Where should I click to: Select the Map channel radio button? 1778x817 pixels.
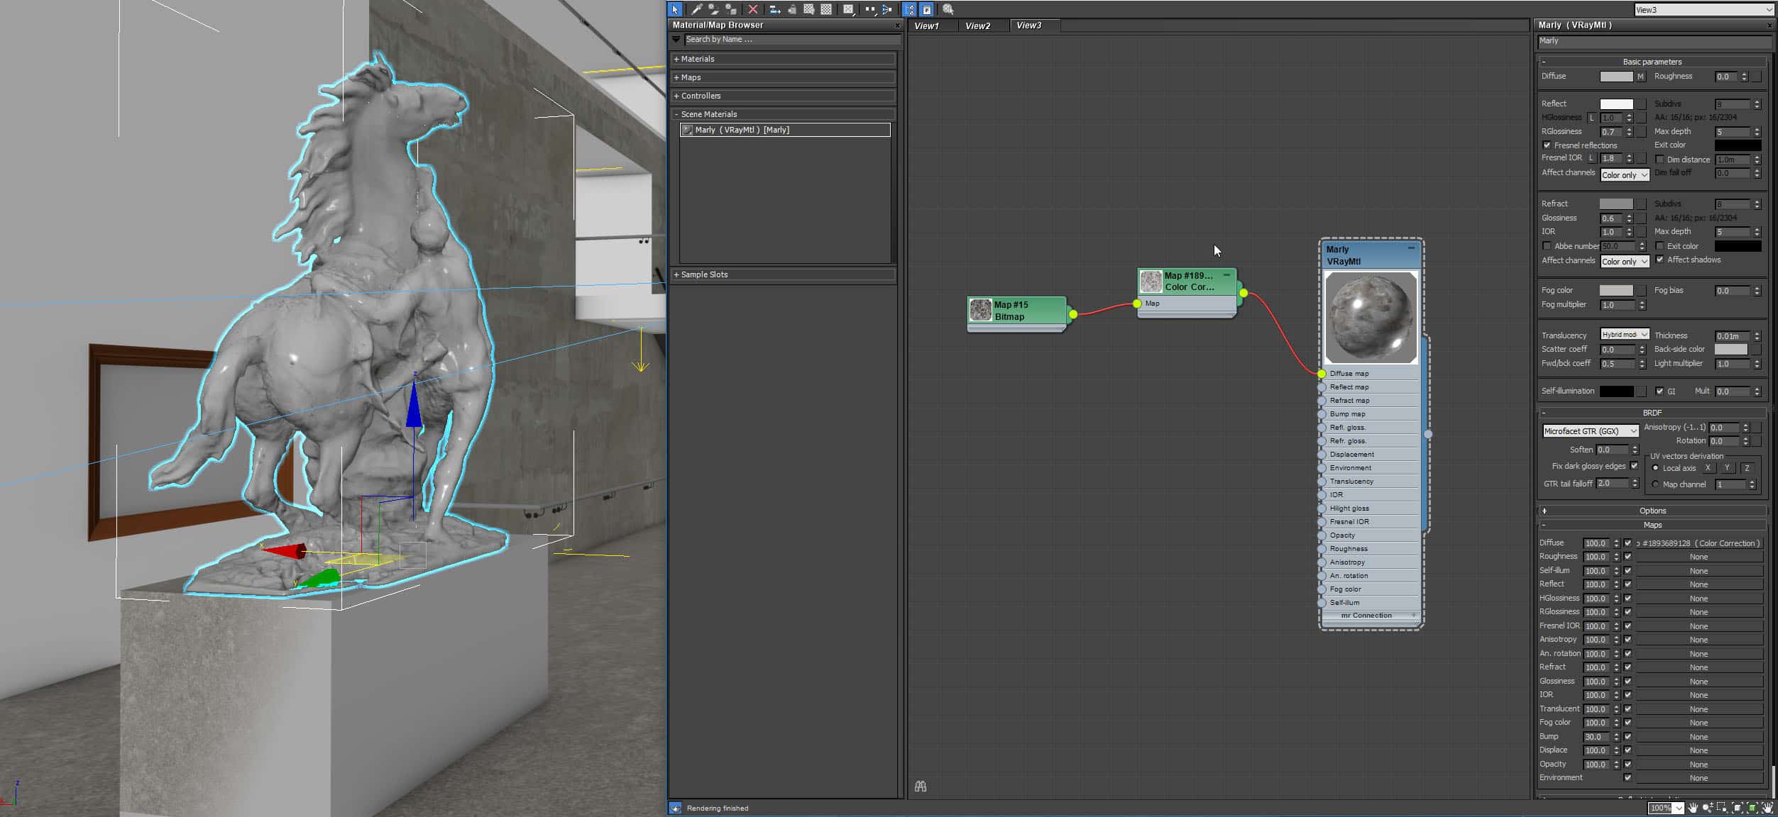point(1656,484)
